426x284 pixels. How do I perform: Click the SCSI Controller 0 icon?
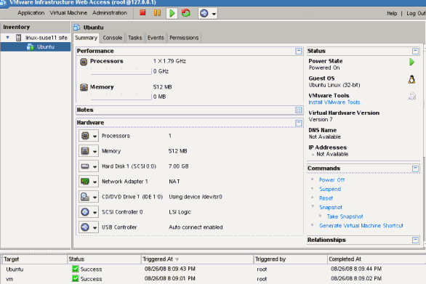coord(85,211)
